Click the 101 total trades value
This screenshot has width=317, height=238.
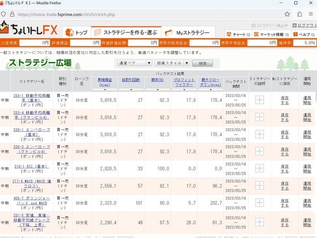[139, 203]
